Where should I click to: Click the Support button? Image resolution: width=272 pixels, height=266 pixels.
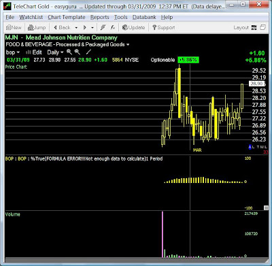pyautogui.click(x=163, y=28)
